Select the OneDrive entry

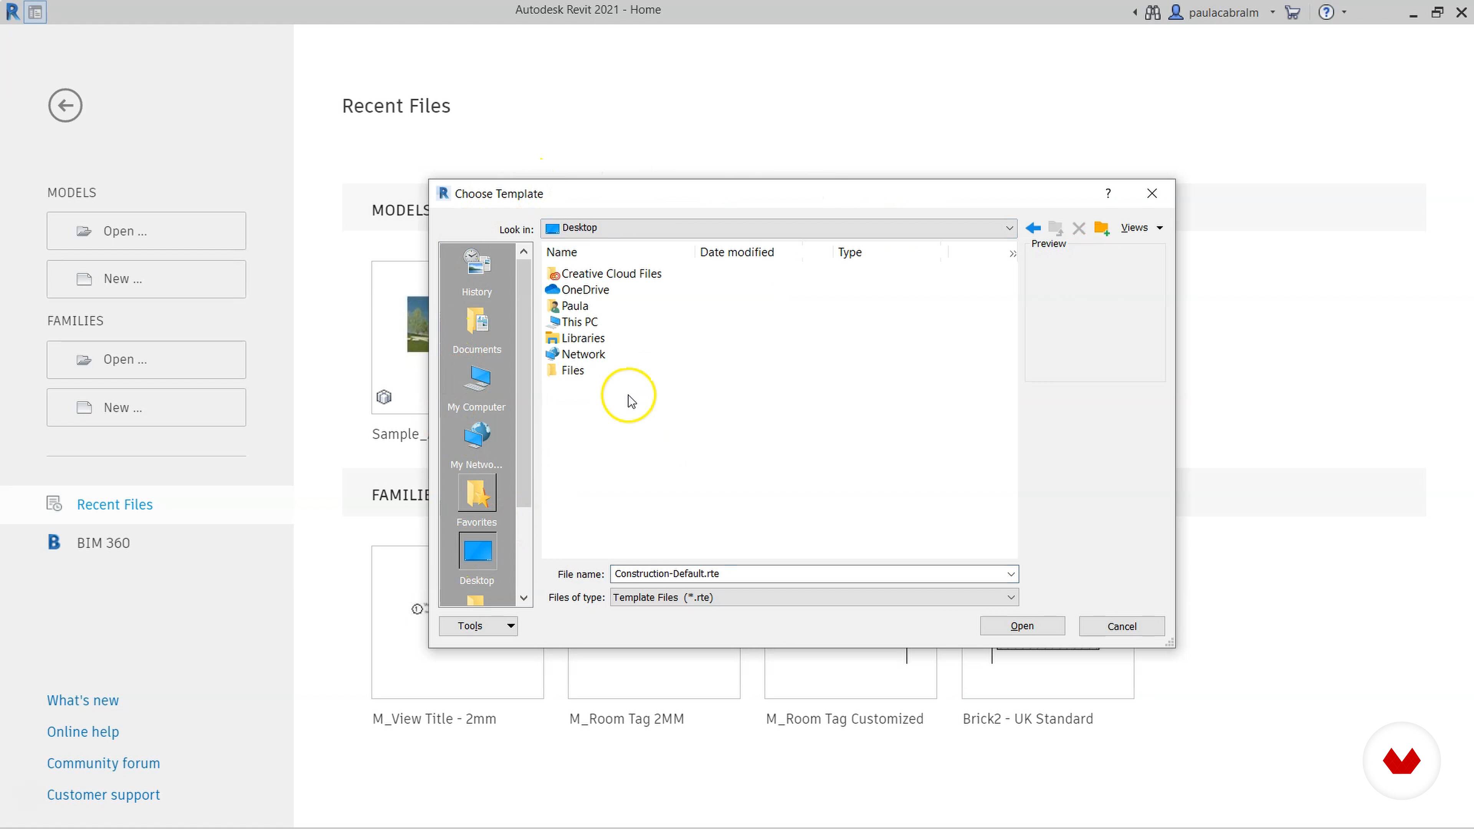tap(578, 289)
